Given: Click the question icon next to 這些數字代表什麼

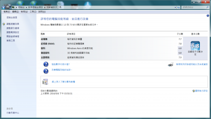Looking at the screenshot, I should point(46,64).
